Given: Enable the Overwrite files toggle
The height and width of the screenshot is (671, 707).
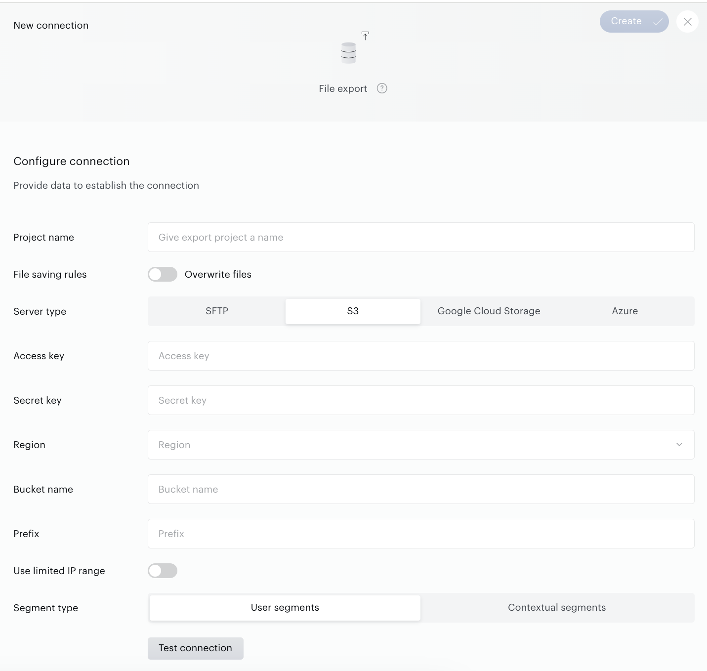Looking at the screenshot, I should click(x=163, y=274).
